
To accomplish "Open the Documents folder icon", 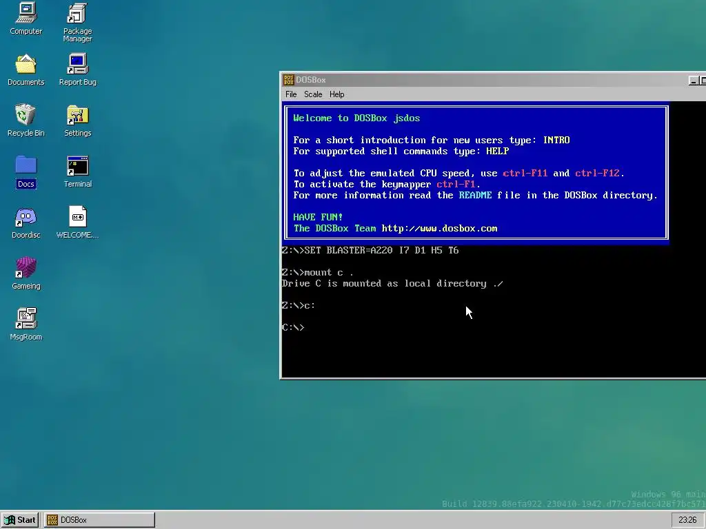I will (x=26, y=70).
